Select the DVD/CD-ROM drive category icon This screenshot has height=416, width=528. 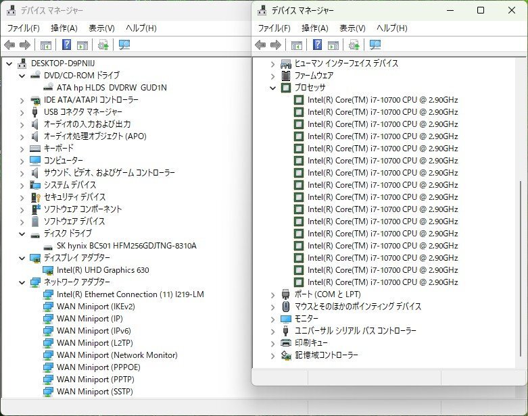coord(35,76)
